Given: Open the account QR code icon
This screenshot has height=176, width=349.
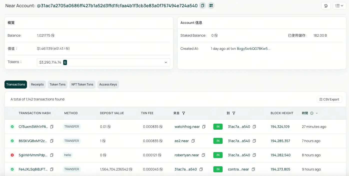Looking at the screenshot, I should (211, 5).
